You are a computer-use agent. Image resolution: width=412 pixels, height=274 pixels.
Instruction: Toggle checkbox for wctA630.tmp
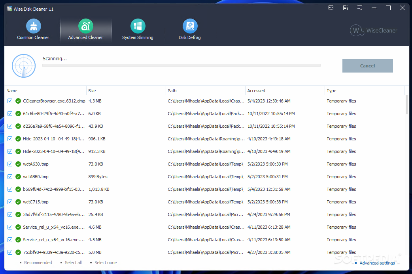[10, 164]
